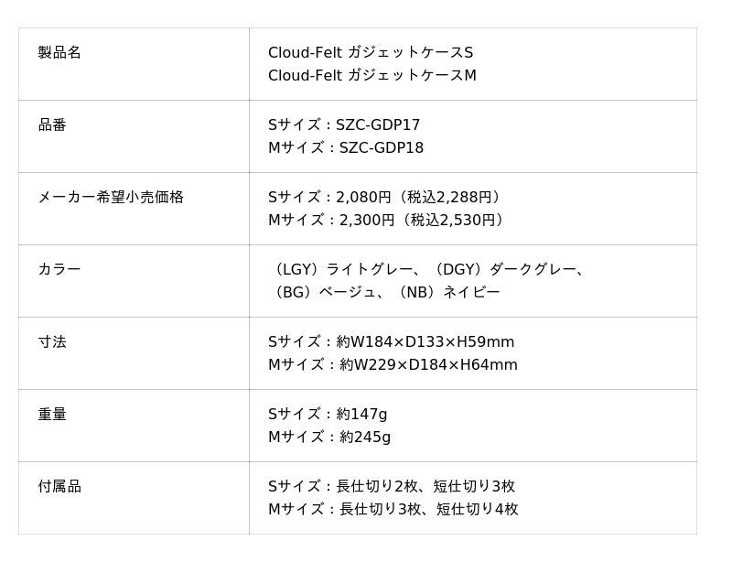Click the M size accessories line

pyautogui.click(x=393, y=509)
